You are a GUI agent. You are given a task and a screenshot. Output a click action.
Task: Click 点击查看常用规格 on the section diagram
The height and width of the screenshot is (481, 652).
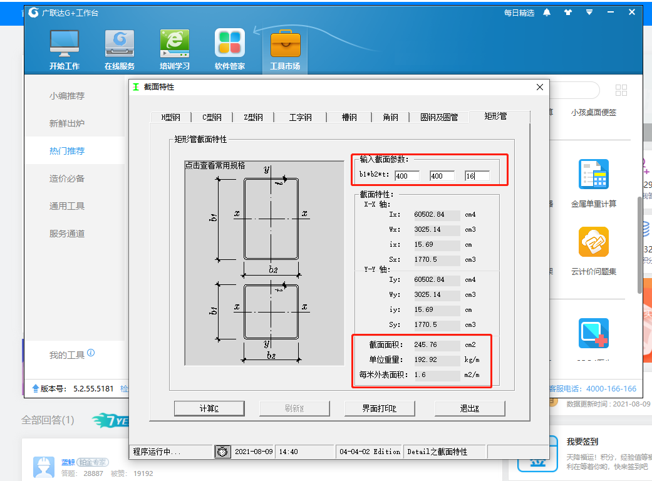coord(215,165)
